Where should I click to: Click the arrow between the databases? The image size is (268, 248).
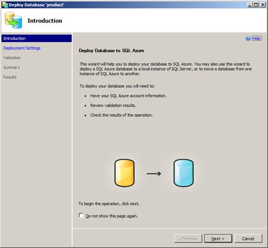(x=154, y=174)
